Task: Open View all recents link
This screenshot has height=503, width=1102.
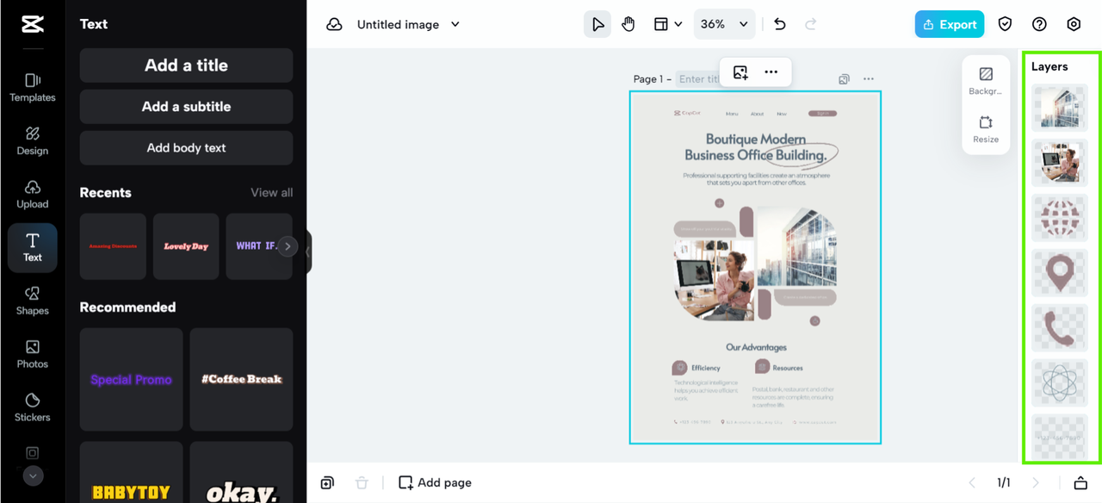Action: pos(271,193)
